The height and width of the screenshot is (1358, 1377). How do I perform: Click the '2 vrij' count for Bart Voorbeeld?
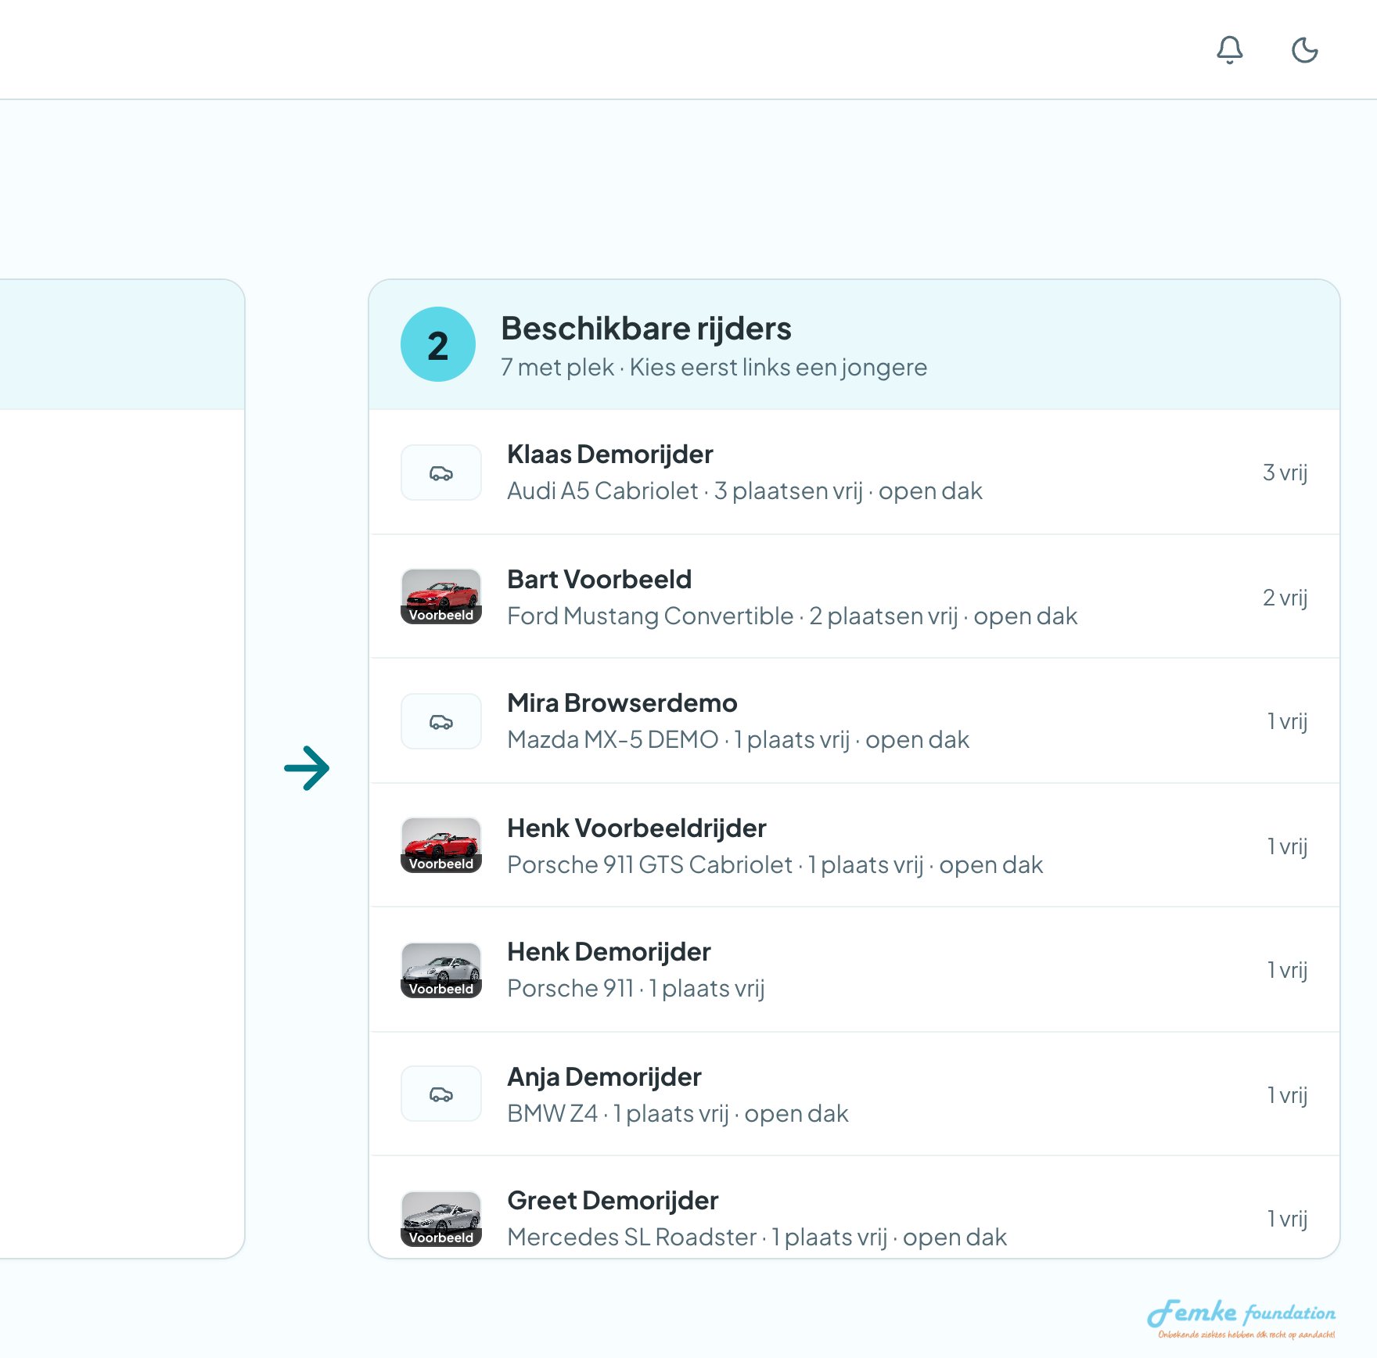pos(1285,598)
